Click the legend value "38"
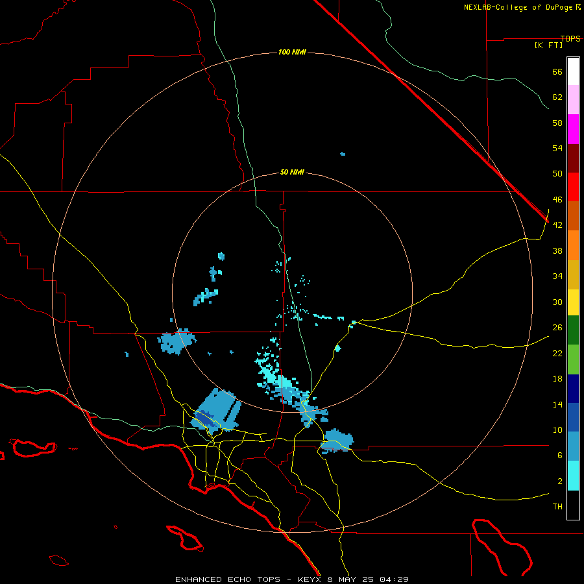 pos(557,250)
